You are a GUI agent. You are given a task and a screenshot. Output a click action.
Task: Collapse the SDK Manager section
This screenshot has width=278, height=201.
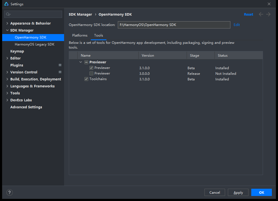(7, 30)
